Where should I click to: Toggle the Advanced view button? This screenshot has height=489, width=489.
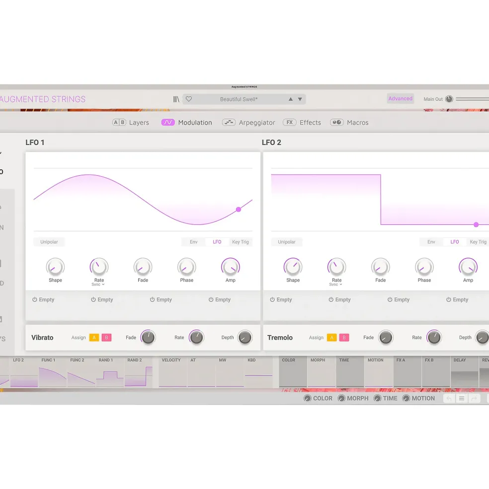(x=400, y=99)
